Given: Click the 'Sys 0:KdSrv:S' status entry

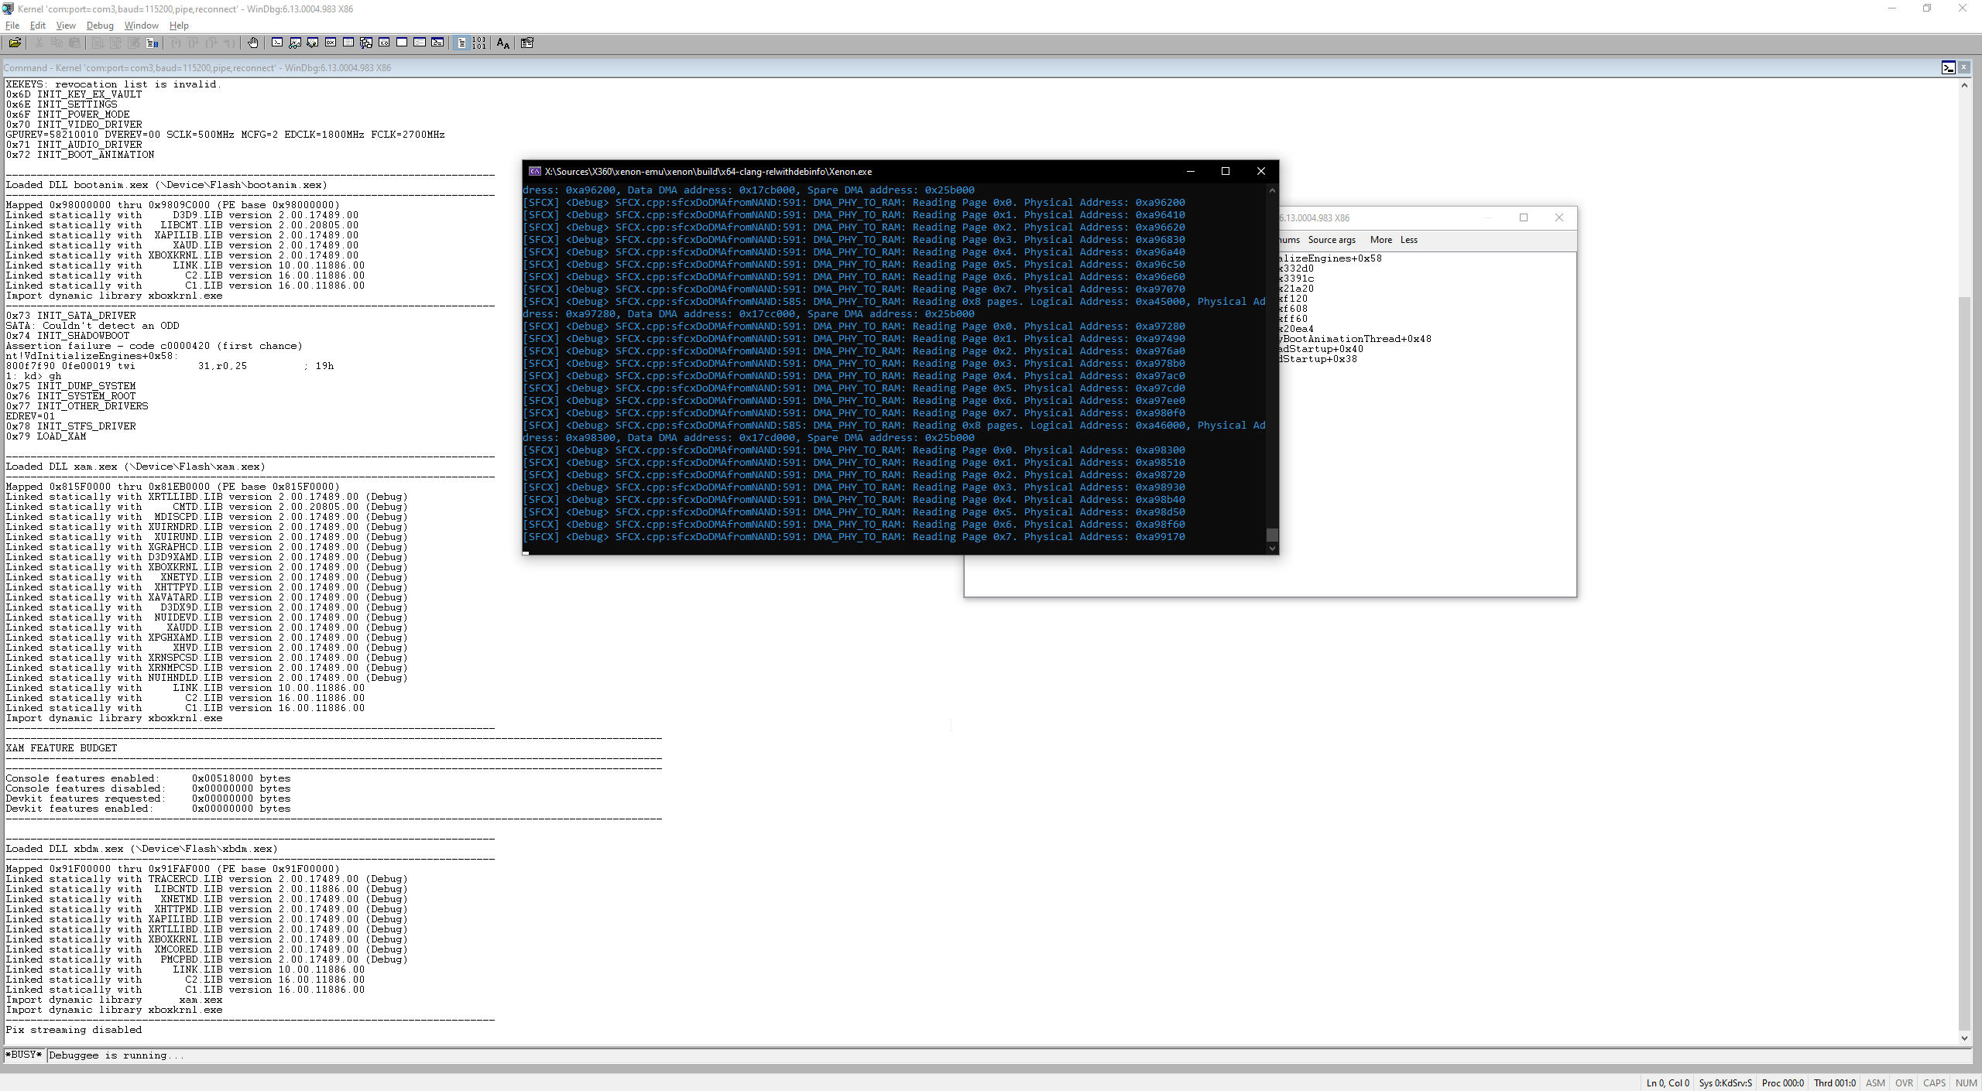Looking at the screenshot, I should tap(1725, 1082).
